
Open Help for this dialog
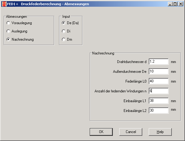[160, 132]
